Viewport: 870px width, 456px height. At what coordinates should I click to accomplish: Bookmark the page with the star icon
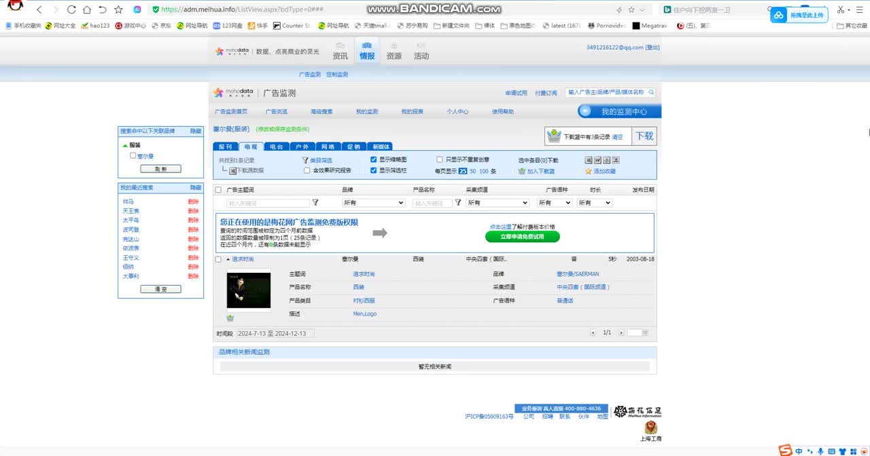(118, 9)
